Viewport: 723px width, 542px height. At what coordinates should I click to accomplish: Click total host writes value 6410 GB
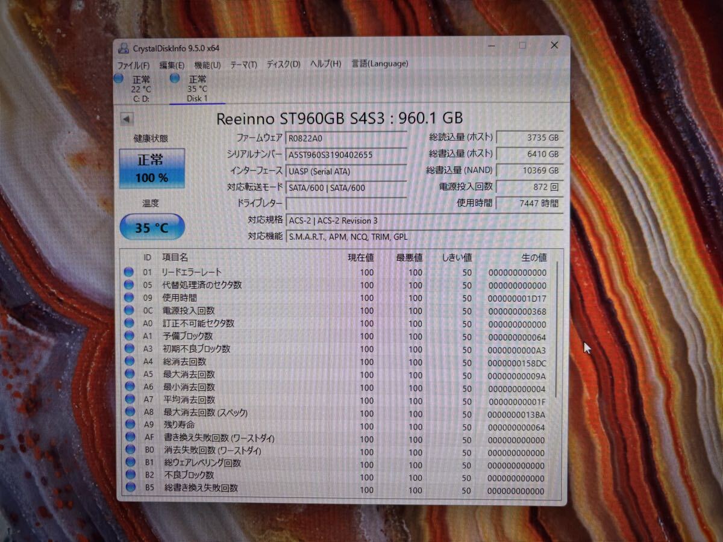pos(530,154)
